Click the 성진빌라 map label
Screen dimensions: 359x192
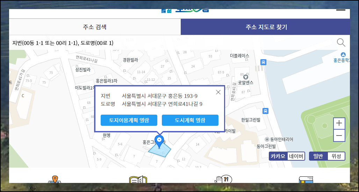[83, 70]
